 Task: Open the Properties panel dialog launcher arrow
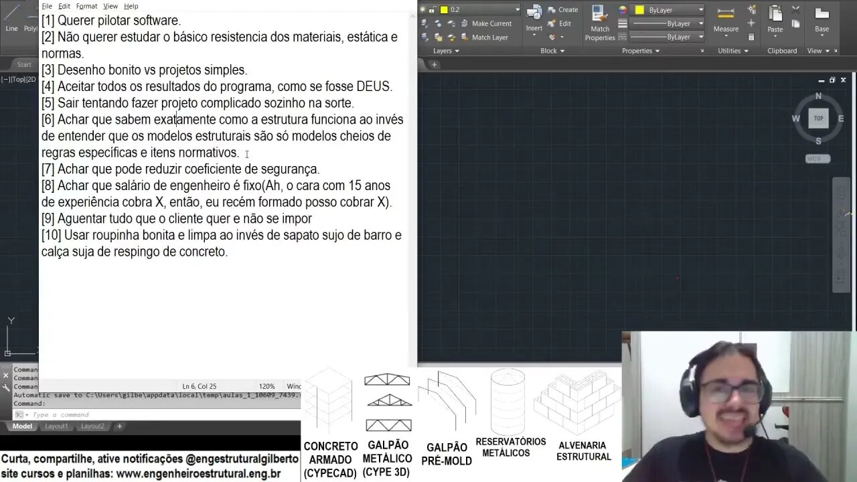(702, 51)
